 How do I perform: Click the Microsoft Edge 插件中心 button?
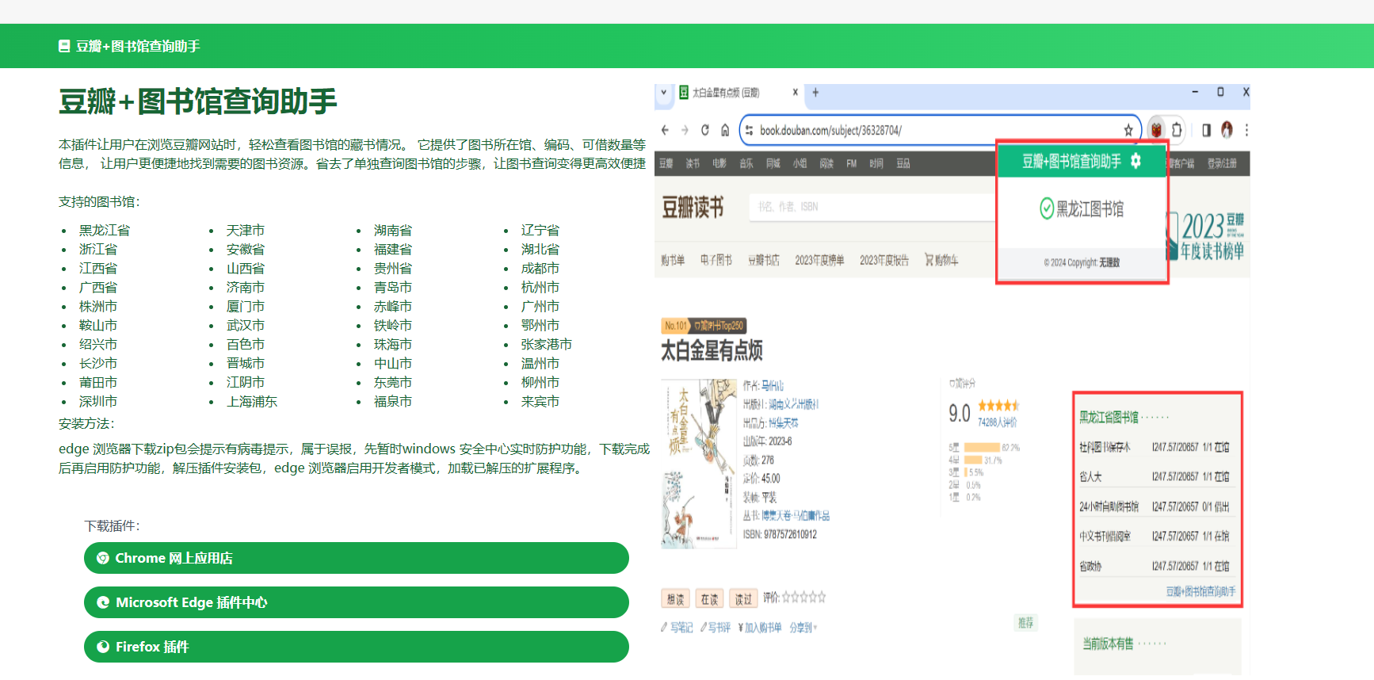click(356, 602)
